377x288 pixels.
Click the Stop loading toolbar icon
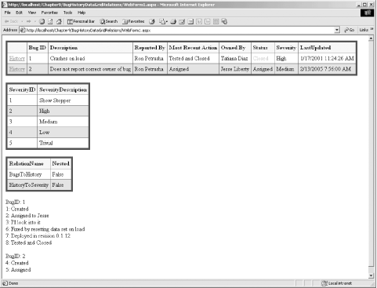(42, 21)
